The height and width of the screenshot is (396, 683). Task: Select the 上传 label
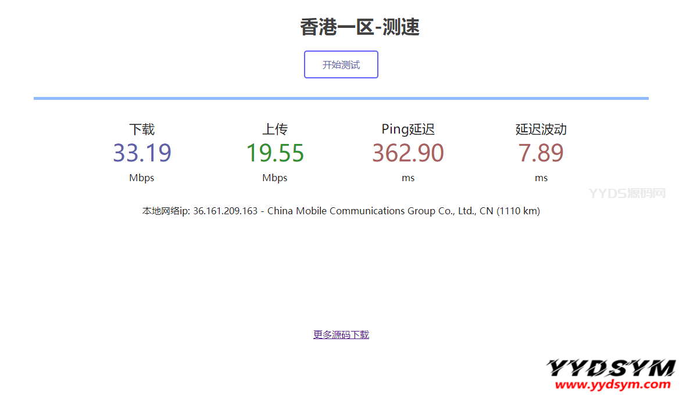tap(275, 129)
